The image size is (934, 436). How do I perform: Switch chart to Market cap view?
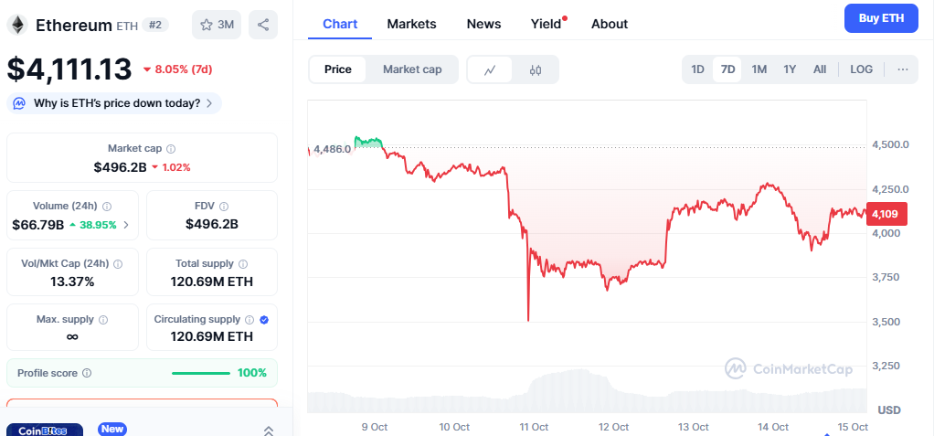pos(412,69)
